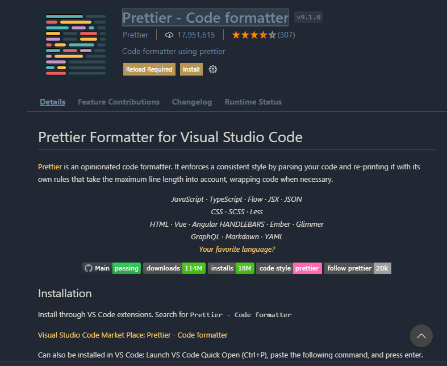Click the follow prettier 20k badge

click(x=358, y=268)
